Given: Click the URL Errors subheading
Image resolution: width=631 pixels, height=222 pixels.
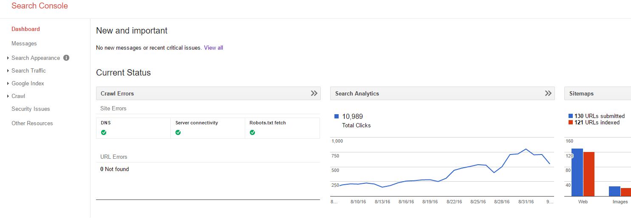Looking at the screenshot, I should point(114,157).
